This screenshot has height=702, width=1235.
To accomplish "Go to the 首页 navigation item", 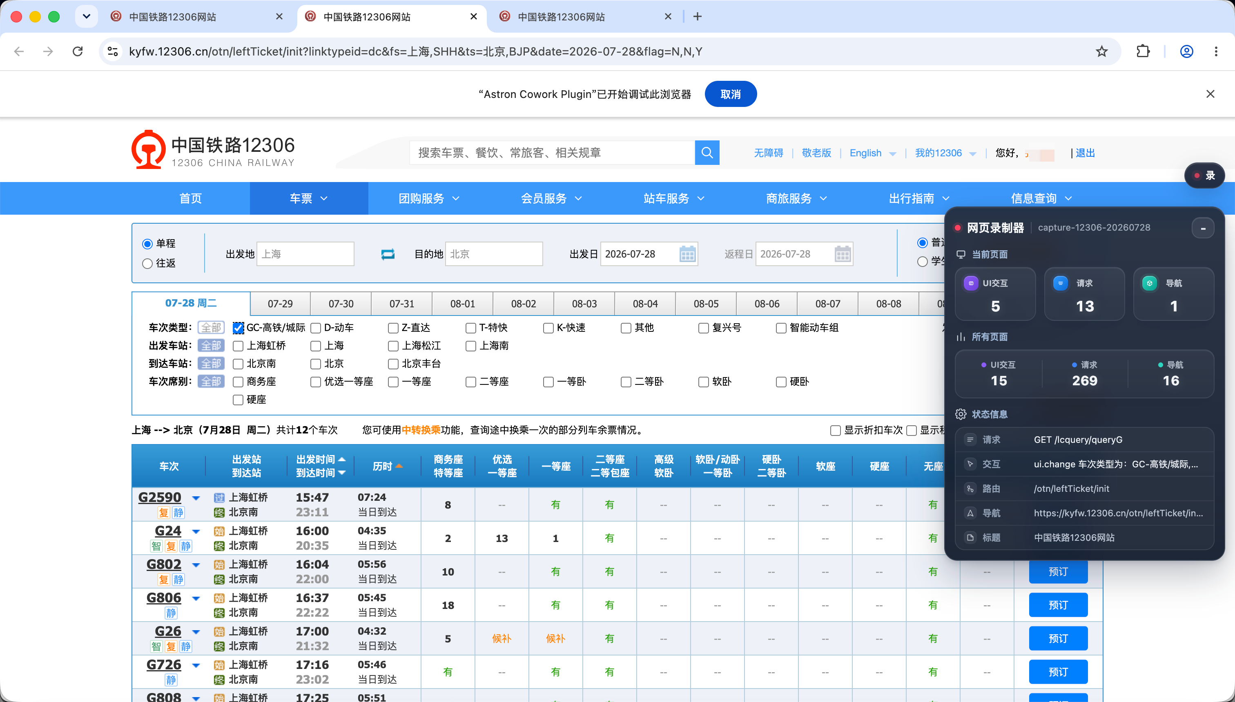I will 191,198.
